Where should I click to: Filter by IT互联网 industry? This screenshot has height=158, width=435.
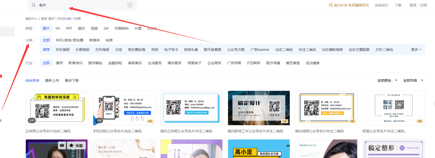[x=253, y=63]
